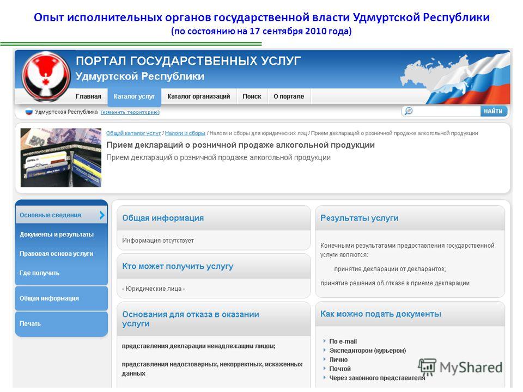Expand the По e-mail list item
This screenshot has width=523, height=392.
click(343, 341)
